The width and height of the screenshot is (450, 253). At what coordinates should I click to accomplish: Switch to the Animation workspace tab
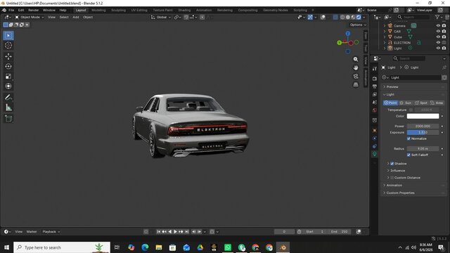pyautogui.click(x=204, y=10)
